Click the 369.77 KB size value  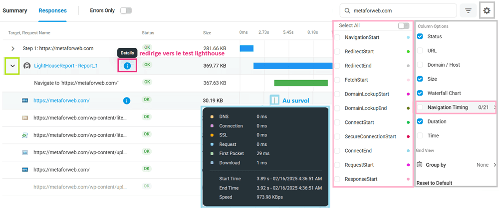point(215,66)
